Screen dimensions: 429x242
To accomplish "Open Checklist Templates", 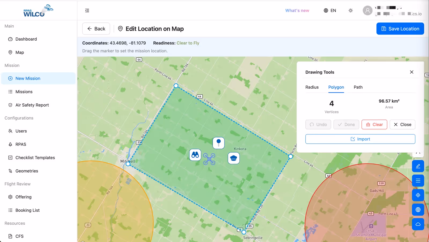I will (x=38, y=158).
